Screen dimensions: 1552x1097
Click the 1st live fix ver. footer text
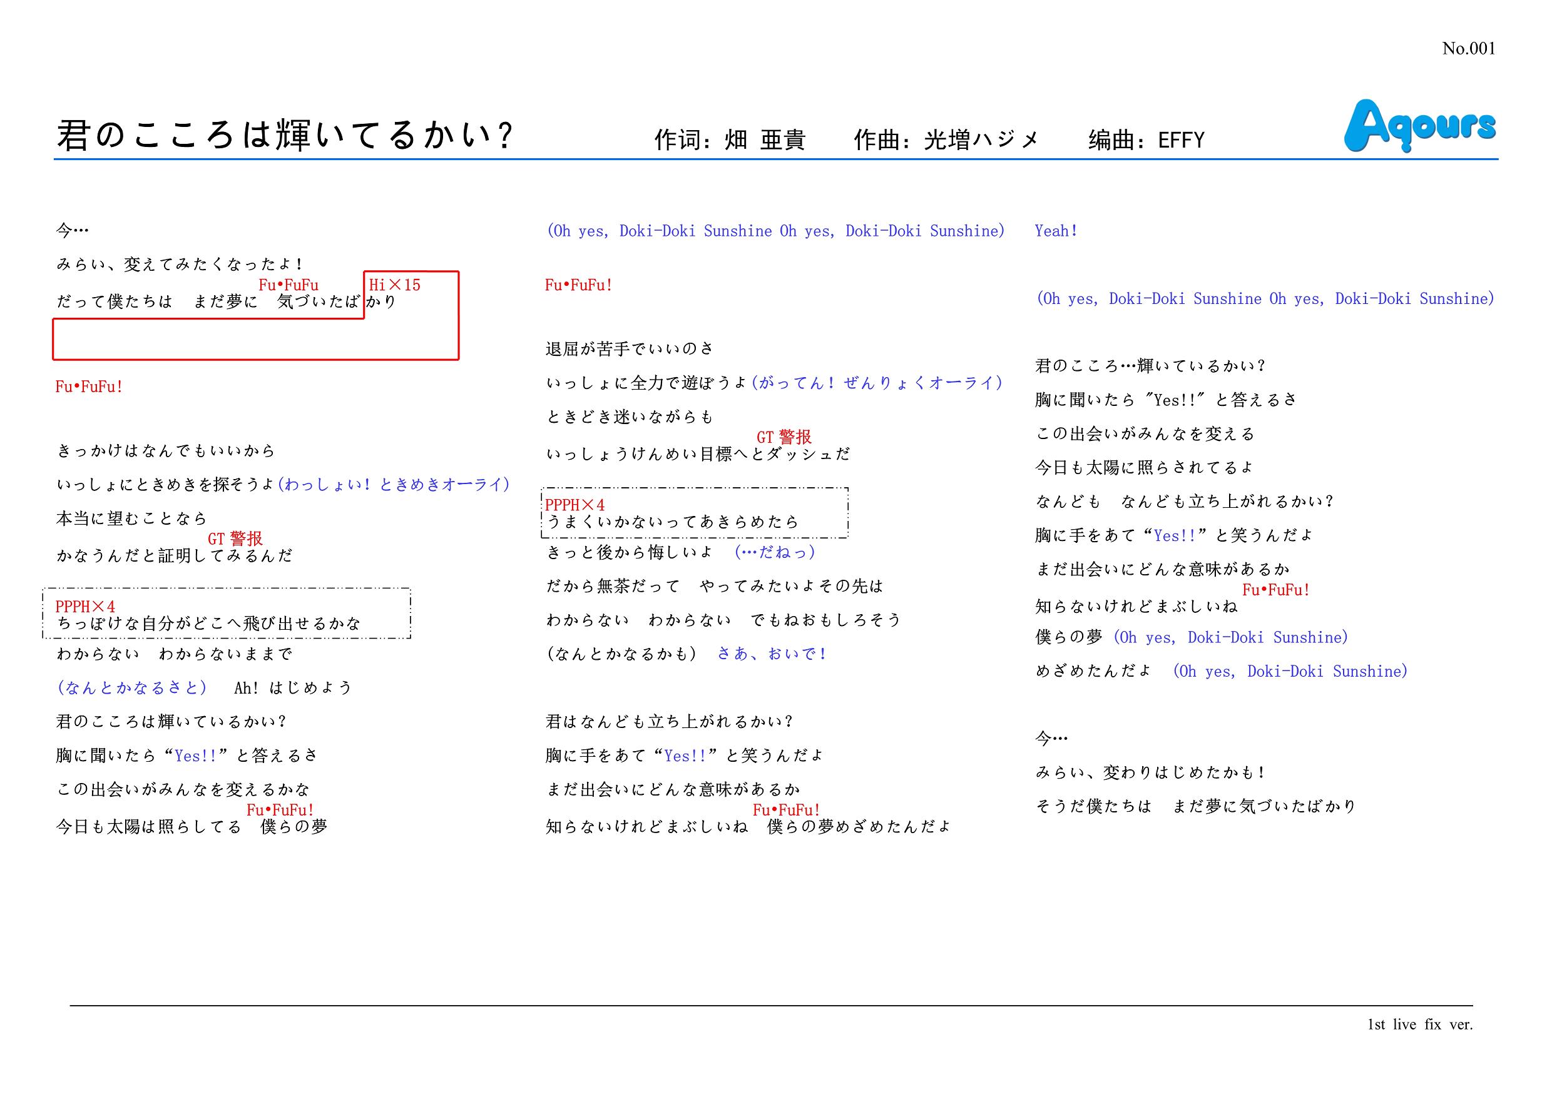(1419, 1024)
